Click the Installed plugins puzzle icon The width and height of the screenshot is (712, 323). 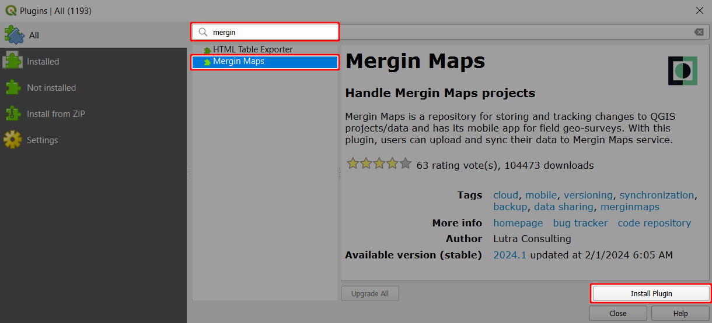click(13, 61)
